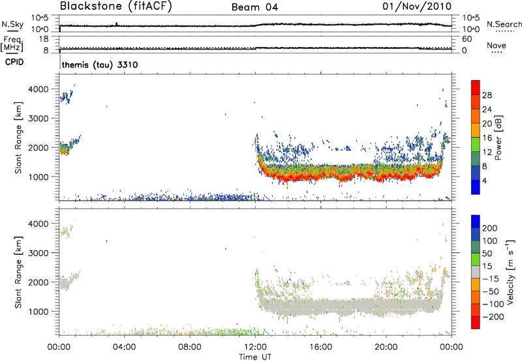This screenshot has width=522, height=361.
Task: Click the "20:00" time tick label
Action: (386, 347)
